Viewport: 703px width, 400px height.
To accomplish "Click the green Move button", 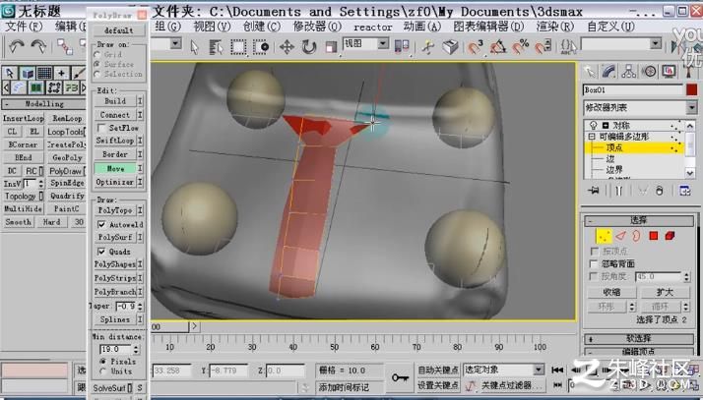I will (x=115, y=169).
